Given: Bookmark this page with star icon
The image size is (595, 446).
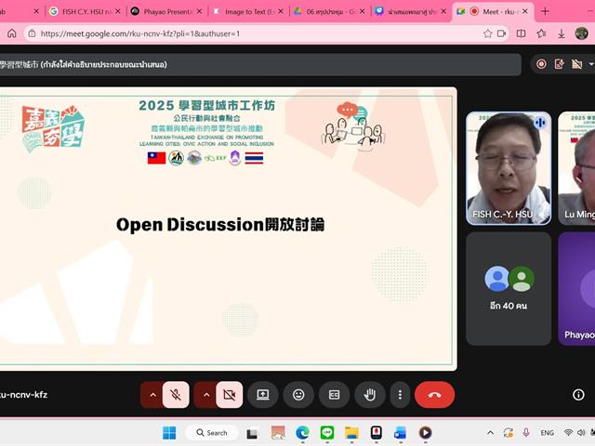Looking at the screenshot, I should pyautogui.click(x=488, y=33).
